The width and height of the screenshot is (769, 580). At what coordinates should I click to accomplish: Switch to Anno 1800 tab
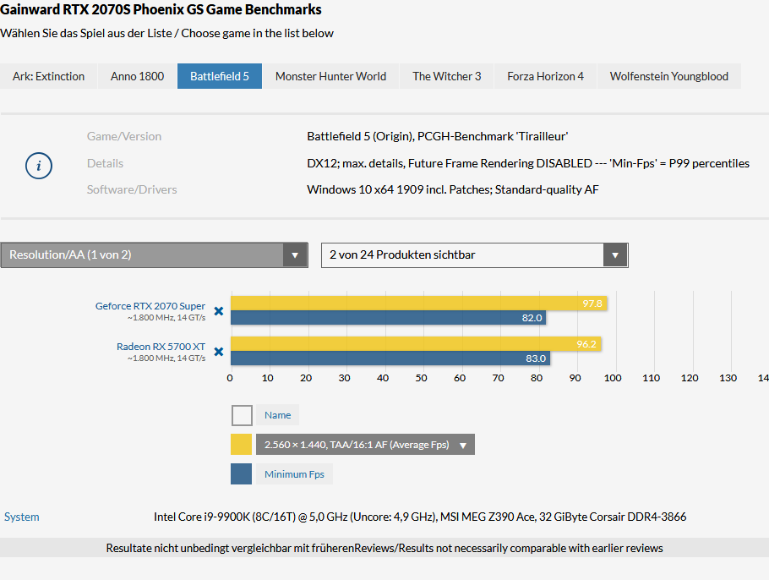(137, 76)
